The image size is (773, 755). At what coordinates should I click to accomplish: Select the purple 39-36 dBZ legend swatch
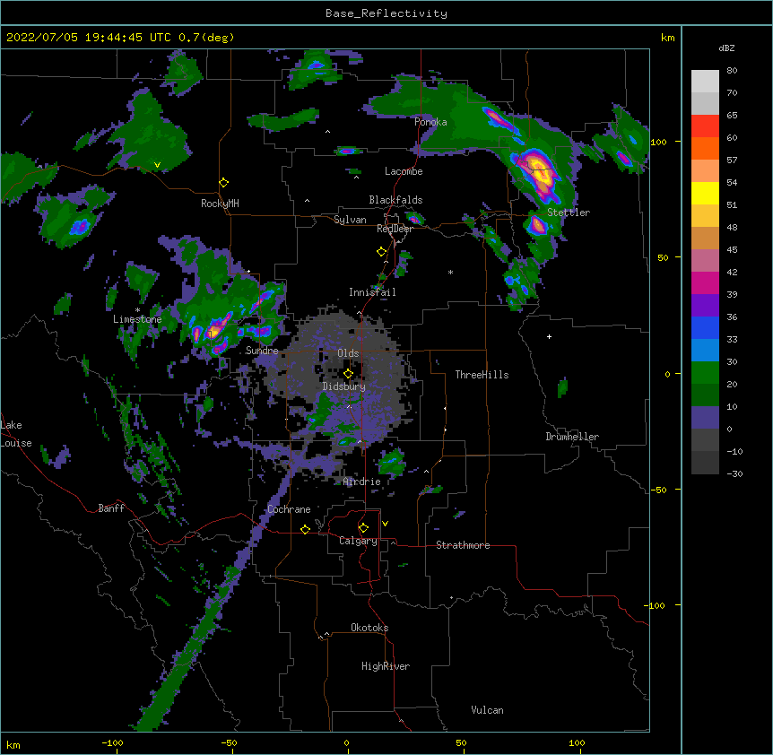point(705,306)
